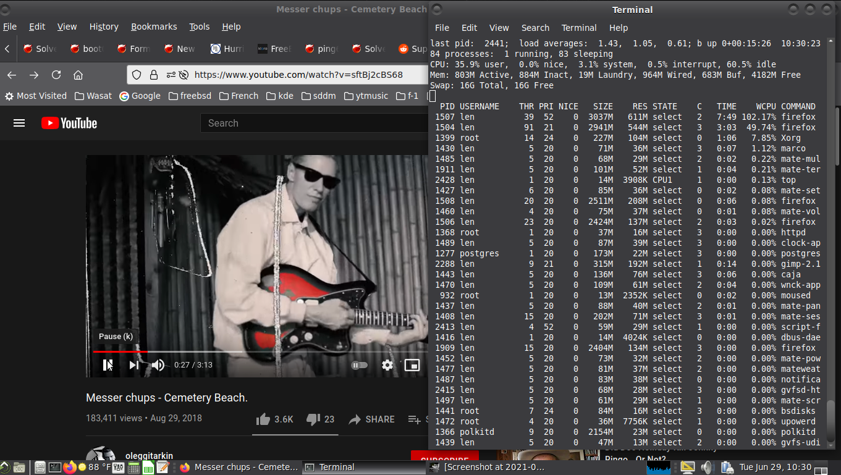This screenshot has height=475, width=841.
Task: Pause the YouTube video
Action: point(108,365)
